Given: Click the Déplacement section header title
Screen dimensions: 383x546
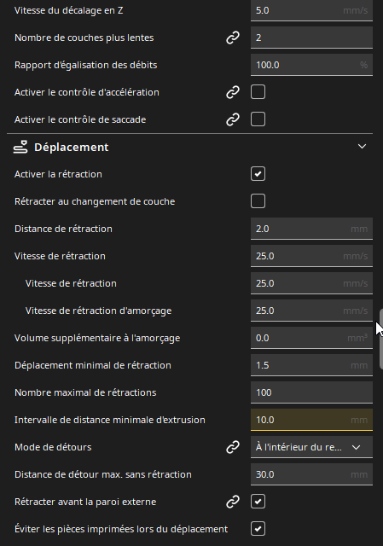Looking at the screenshot, I should tap(72, 148).
